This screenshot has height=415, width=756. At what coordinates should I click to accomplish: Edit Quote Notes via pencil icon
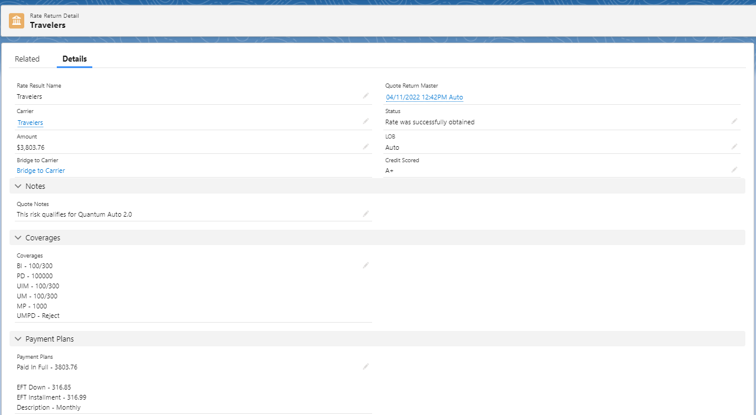click(366, 214)
